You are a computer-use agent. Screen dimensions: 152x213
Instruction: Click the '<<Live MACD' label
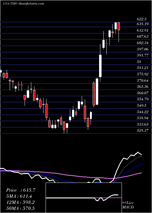pyautogui.click(x=128, y=205)
